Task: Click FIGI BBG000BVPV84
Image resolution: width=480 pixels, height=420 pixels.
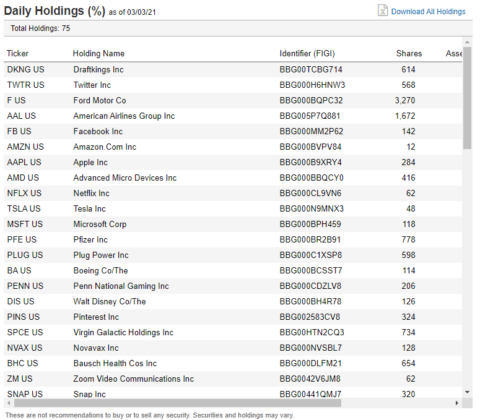Action: pyautogui.click(x=310, y=147)
